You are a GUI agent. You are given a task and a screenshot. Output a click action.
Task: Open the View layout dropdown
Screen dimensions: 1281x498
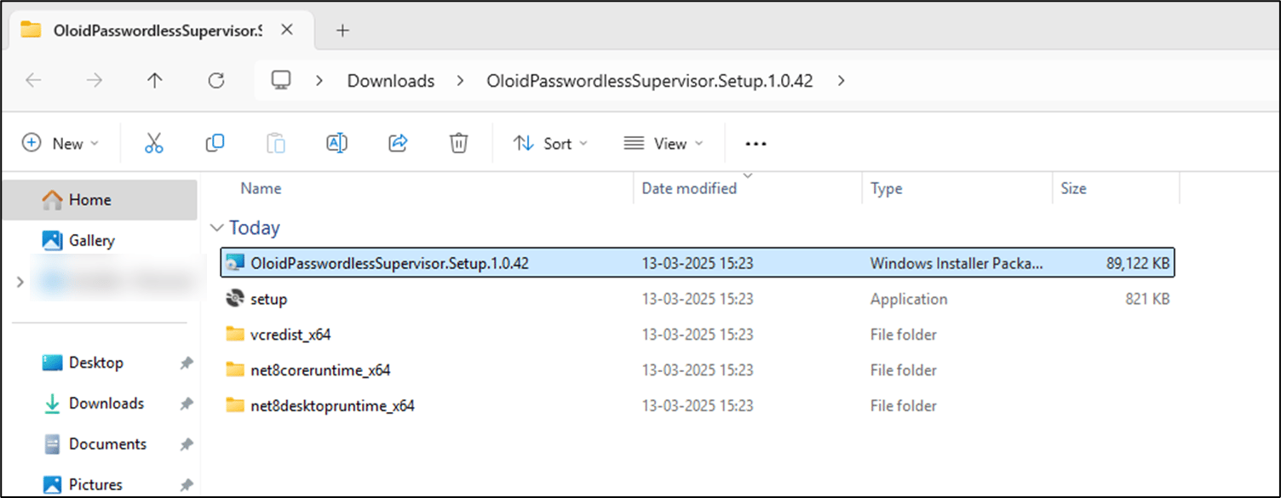click(663, 144)
